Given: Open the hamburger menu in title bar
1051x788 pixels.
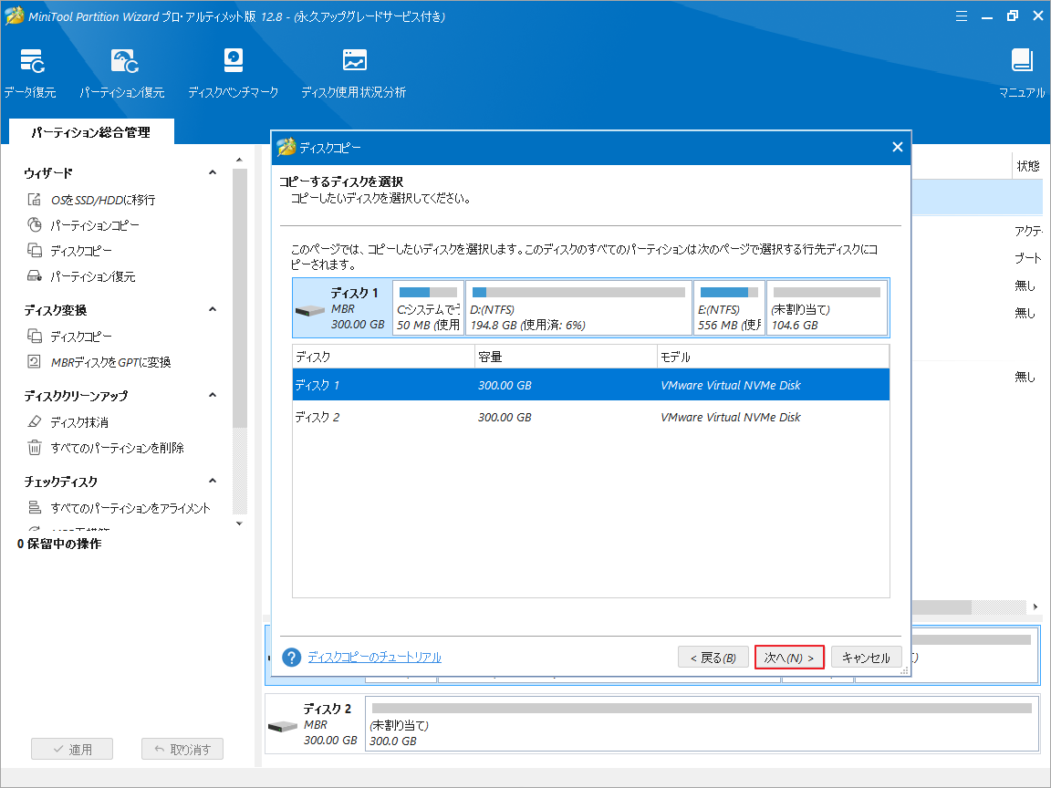Looking at the screenshot, I should (962, 16).
